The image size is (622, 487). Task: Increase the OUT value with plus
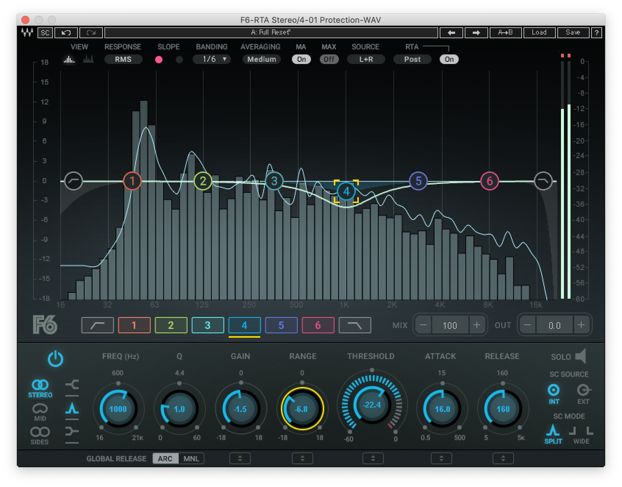pyautogui.click(x=581, y=325)
